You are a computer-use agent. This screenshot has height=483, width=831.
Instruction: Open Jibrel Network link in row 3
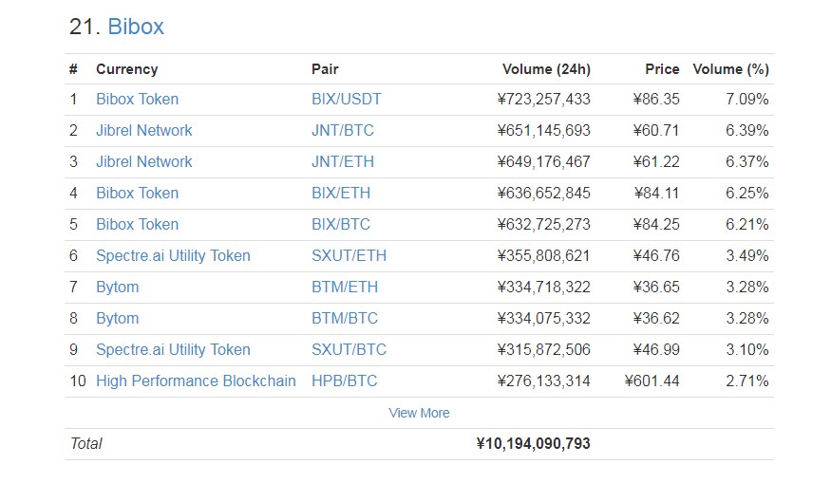[x=143, y=161]
